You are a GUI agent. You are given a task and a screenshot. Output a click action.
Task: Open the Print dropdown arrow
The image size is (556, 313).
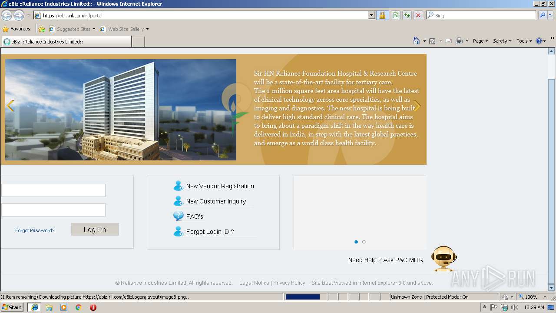pyautogui.click(x=467, y=41)
